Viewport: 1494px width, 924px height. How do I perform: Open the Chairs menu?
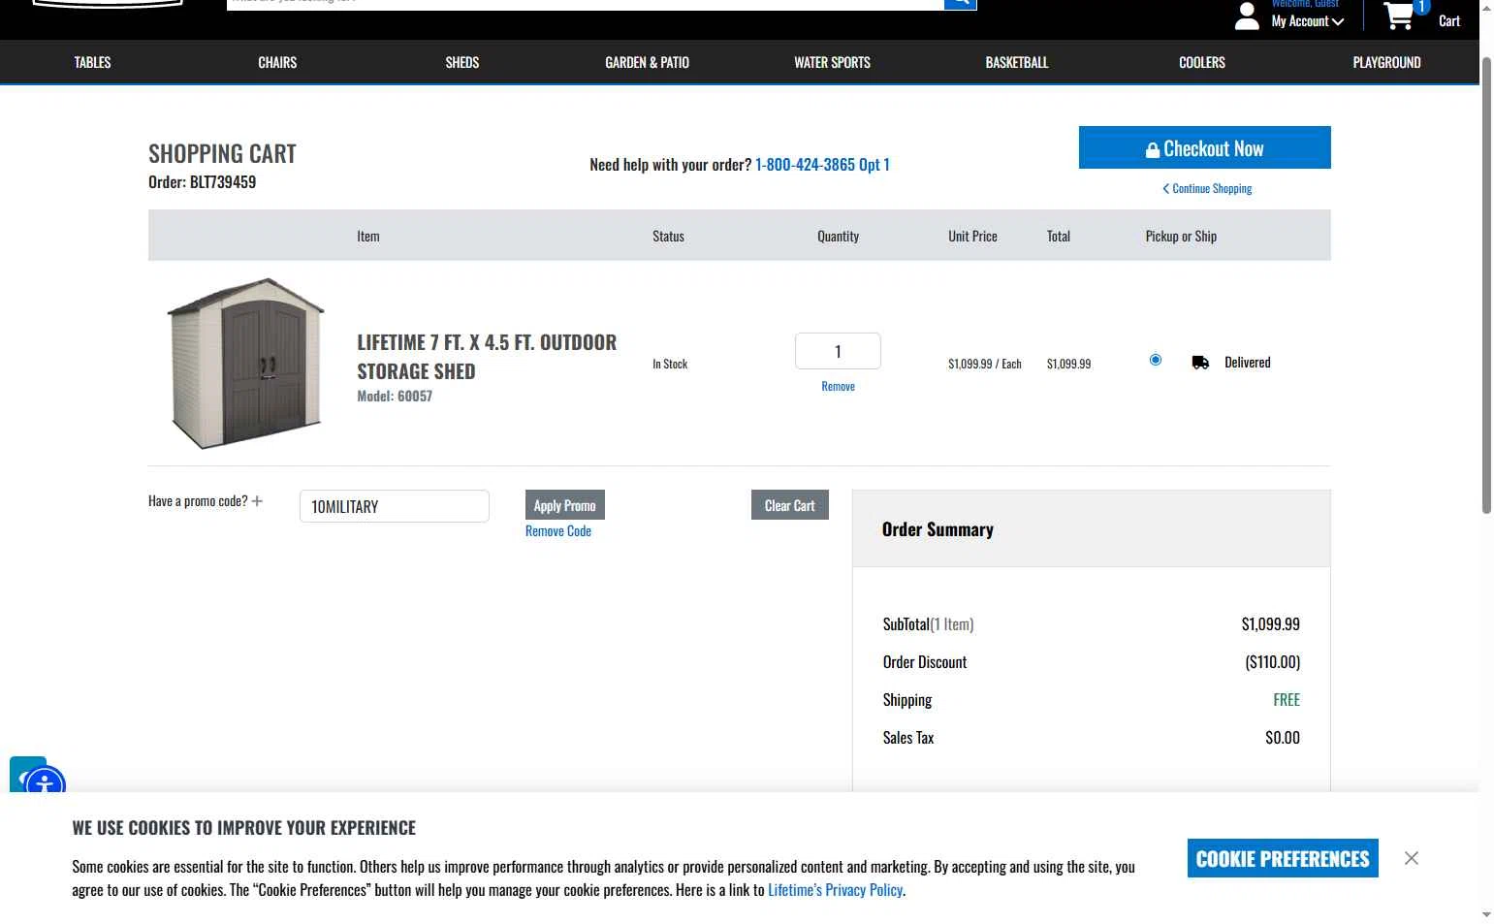(x=277, y=62)
